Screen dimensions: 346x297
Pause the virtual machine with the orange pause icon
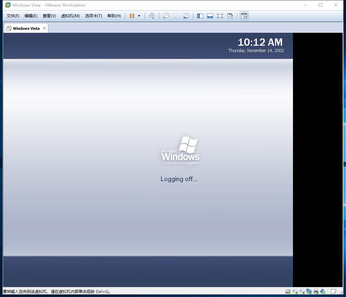coord(132,16)
